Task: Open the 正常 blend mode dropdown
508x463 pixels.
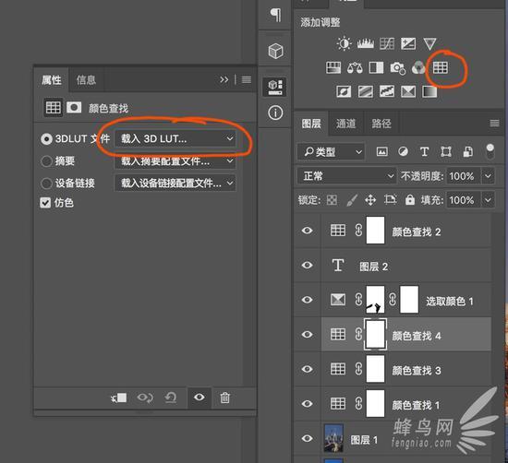Action: point(346,176)
